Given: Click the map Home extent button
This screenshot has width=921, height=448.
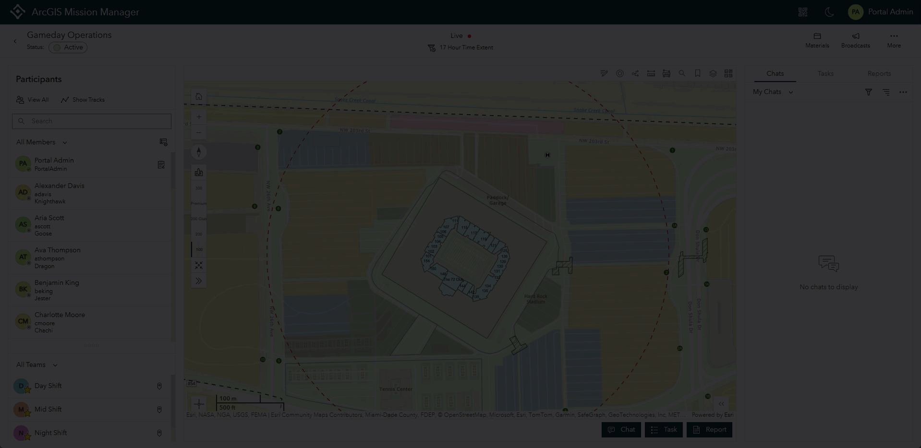Looking at the screenshot, I should tap(199, 96).
